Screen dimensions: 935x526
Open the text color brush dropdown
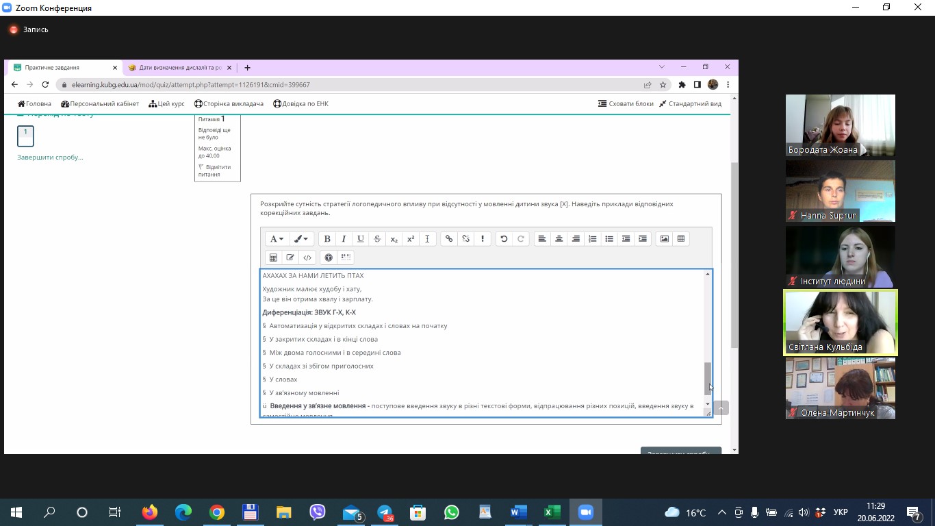(x=300, y=239)
